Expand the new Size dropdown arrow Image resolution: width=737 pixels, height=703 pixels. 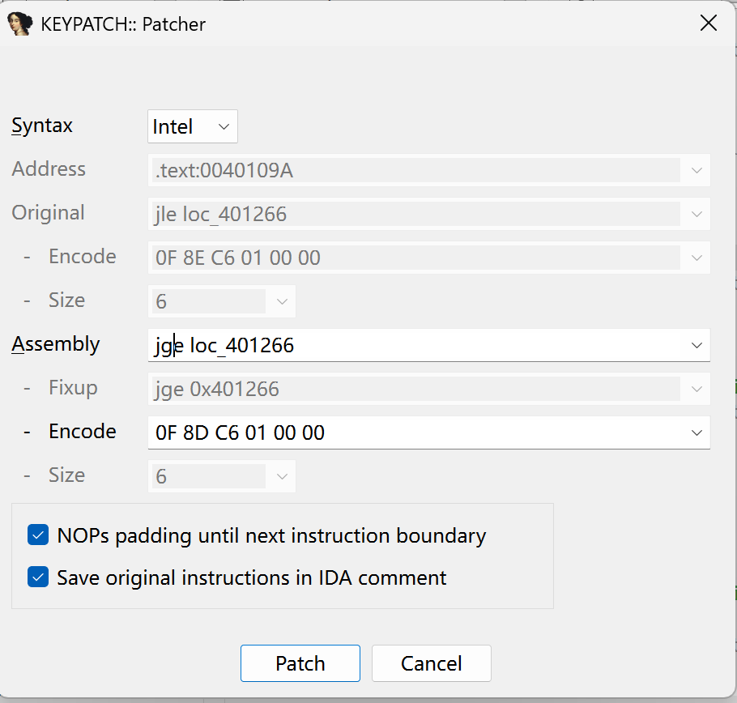coord(282,476)
